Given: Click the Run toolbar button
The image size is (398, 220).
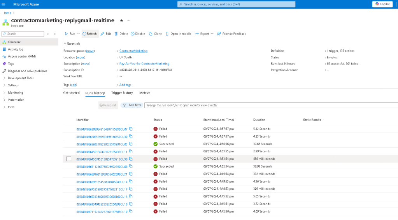Looking at the screenshot, I should [70, 34].
